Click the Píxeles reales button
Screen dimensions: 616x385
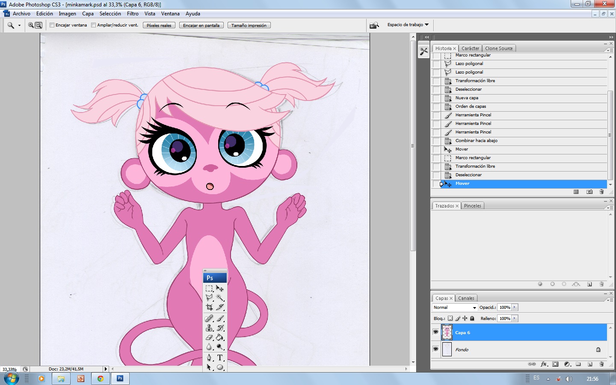(159, 25)
